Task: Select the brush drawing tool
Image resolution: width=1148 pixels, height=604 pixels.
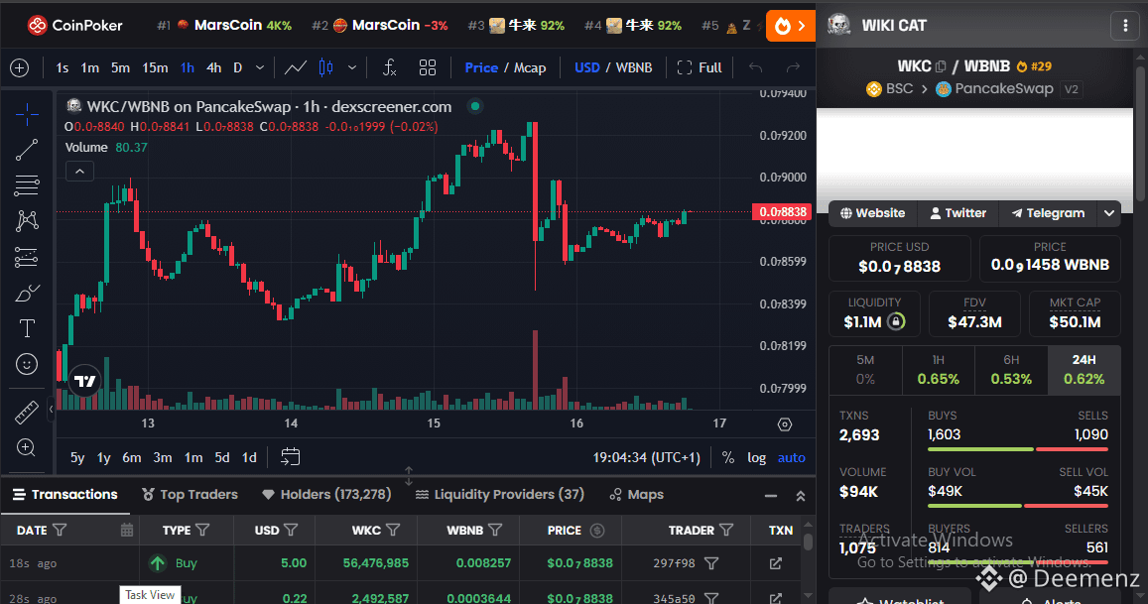Action: pyautogui.click(x=27, y=293)
